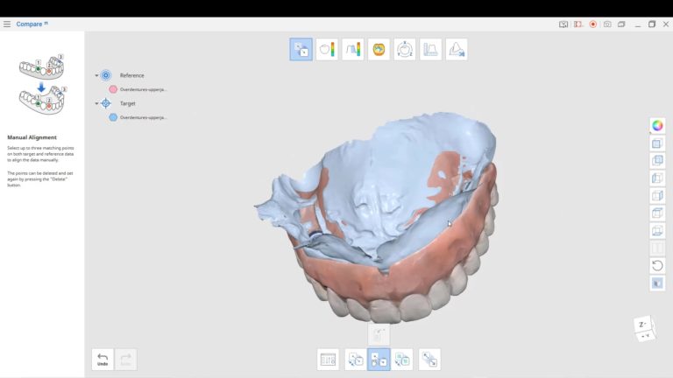The height and width of the screenshot is (378, 673).
Task: Click the overlapping windows icon in title bar
Action: click(x=621, y=24)
